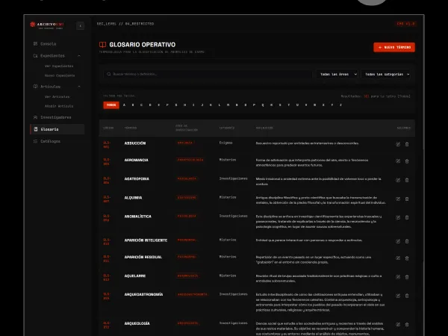Click the ALQUIMIA term name
448x336 pixels.
pyautogui.click(x=133, y=198)
